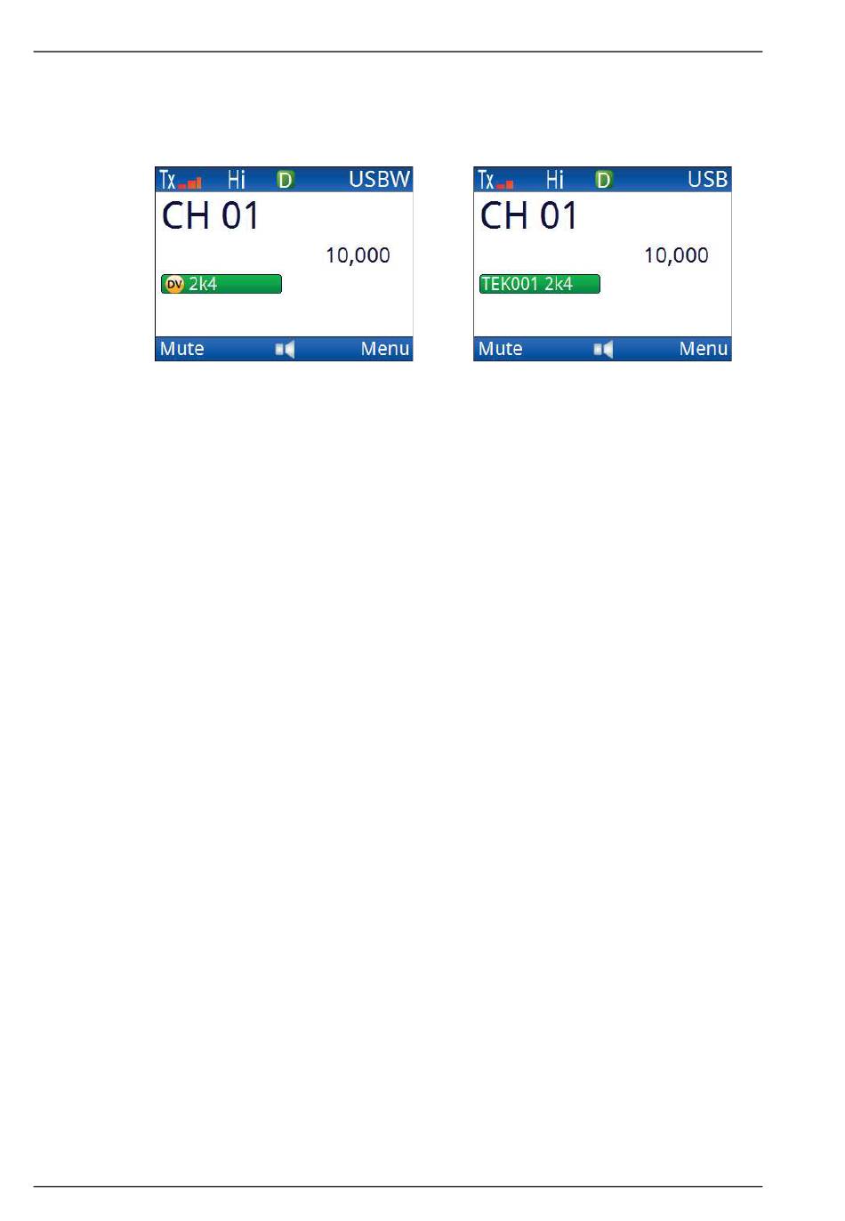
Task: Click the red Tx signal bars on USBW screen
Action: click(190, 183)
